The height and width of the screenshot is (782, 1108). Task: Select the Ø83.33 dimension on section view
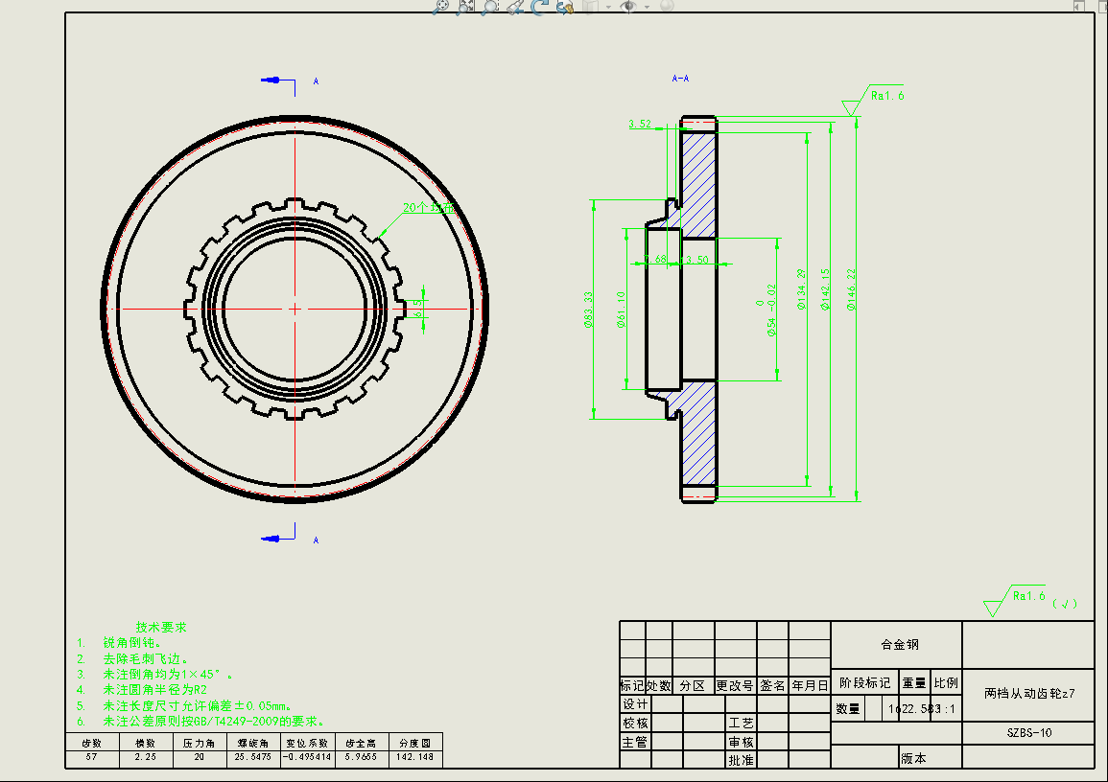[588, 310]
